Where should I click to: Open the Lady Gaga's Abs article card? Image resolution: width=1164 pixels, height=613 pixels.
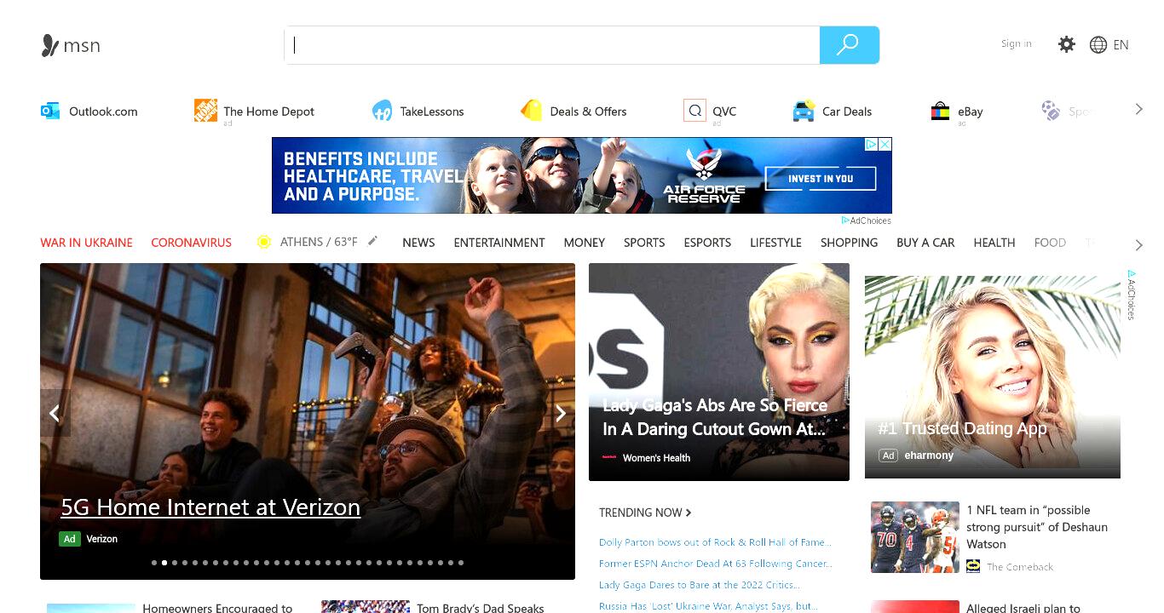[x=719, y=372]
